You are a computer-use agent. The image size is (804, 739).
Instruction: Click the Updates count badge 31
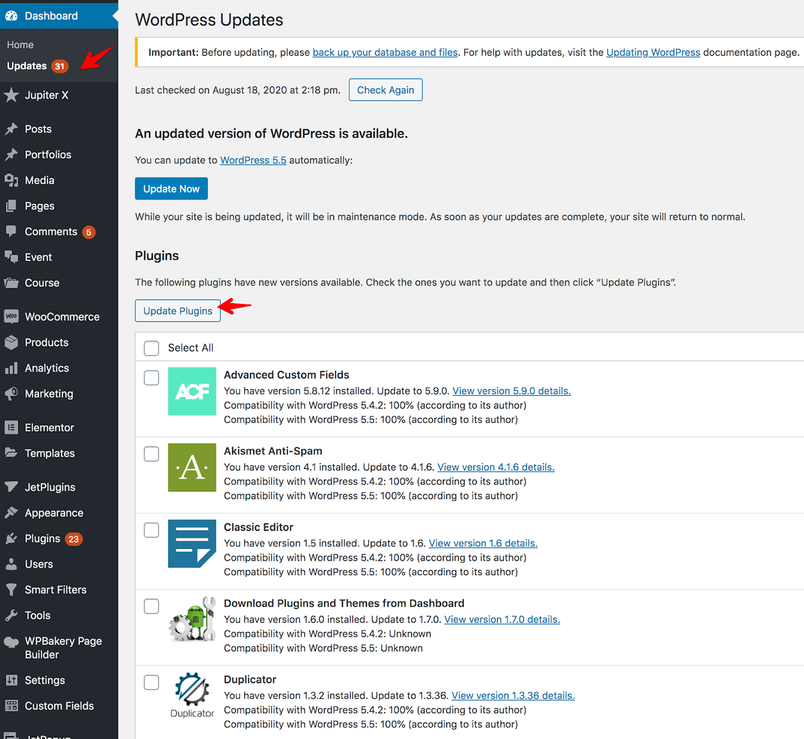(59, 66)
